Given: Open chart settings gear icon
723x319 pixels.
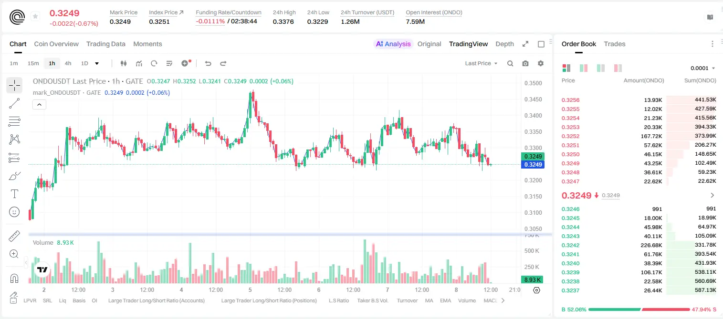Looking at the screenshot, I should coord(541,63).
